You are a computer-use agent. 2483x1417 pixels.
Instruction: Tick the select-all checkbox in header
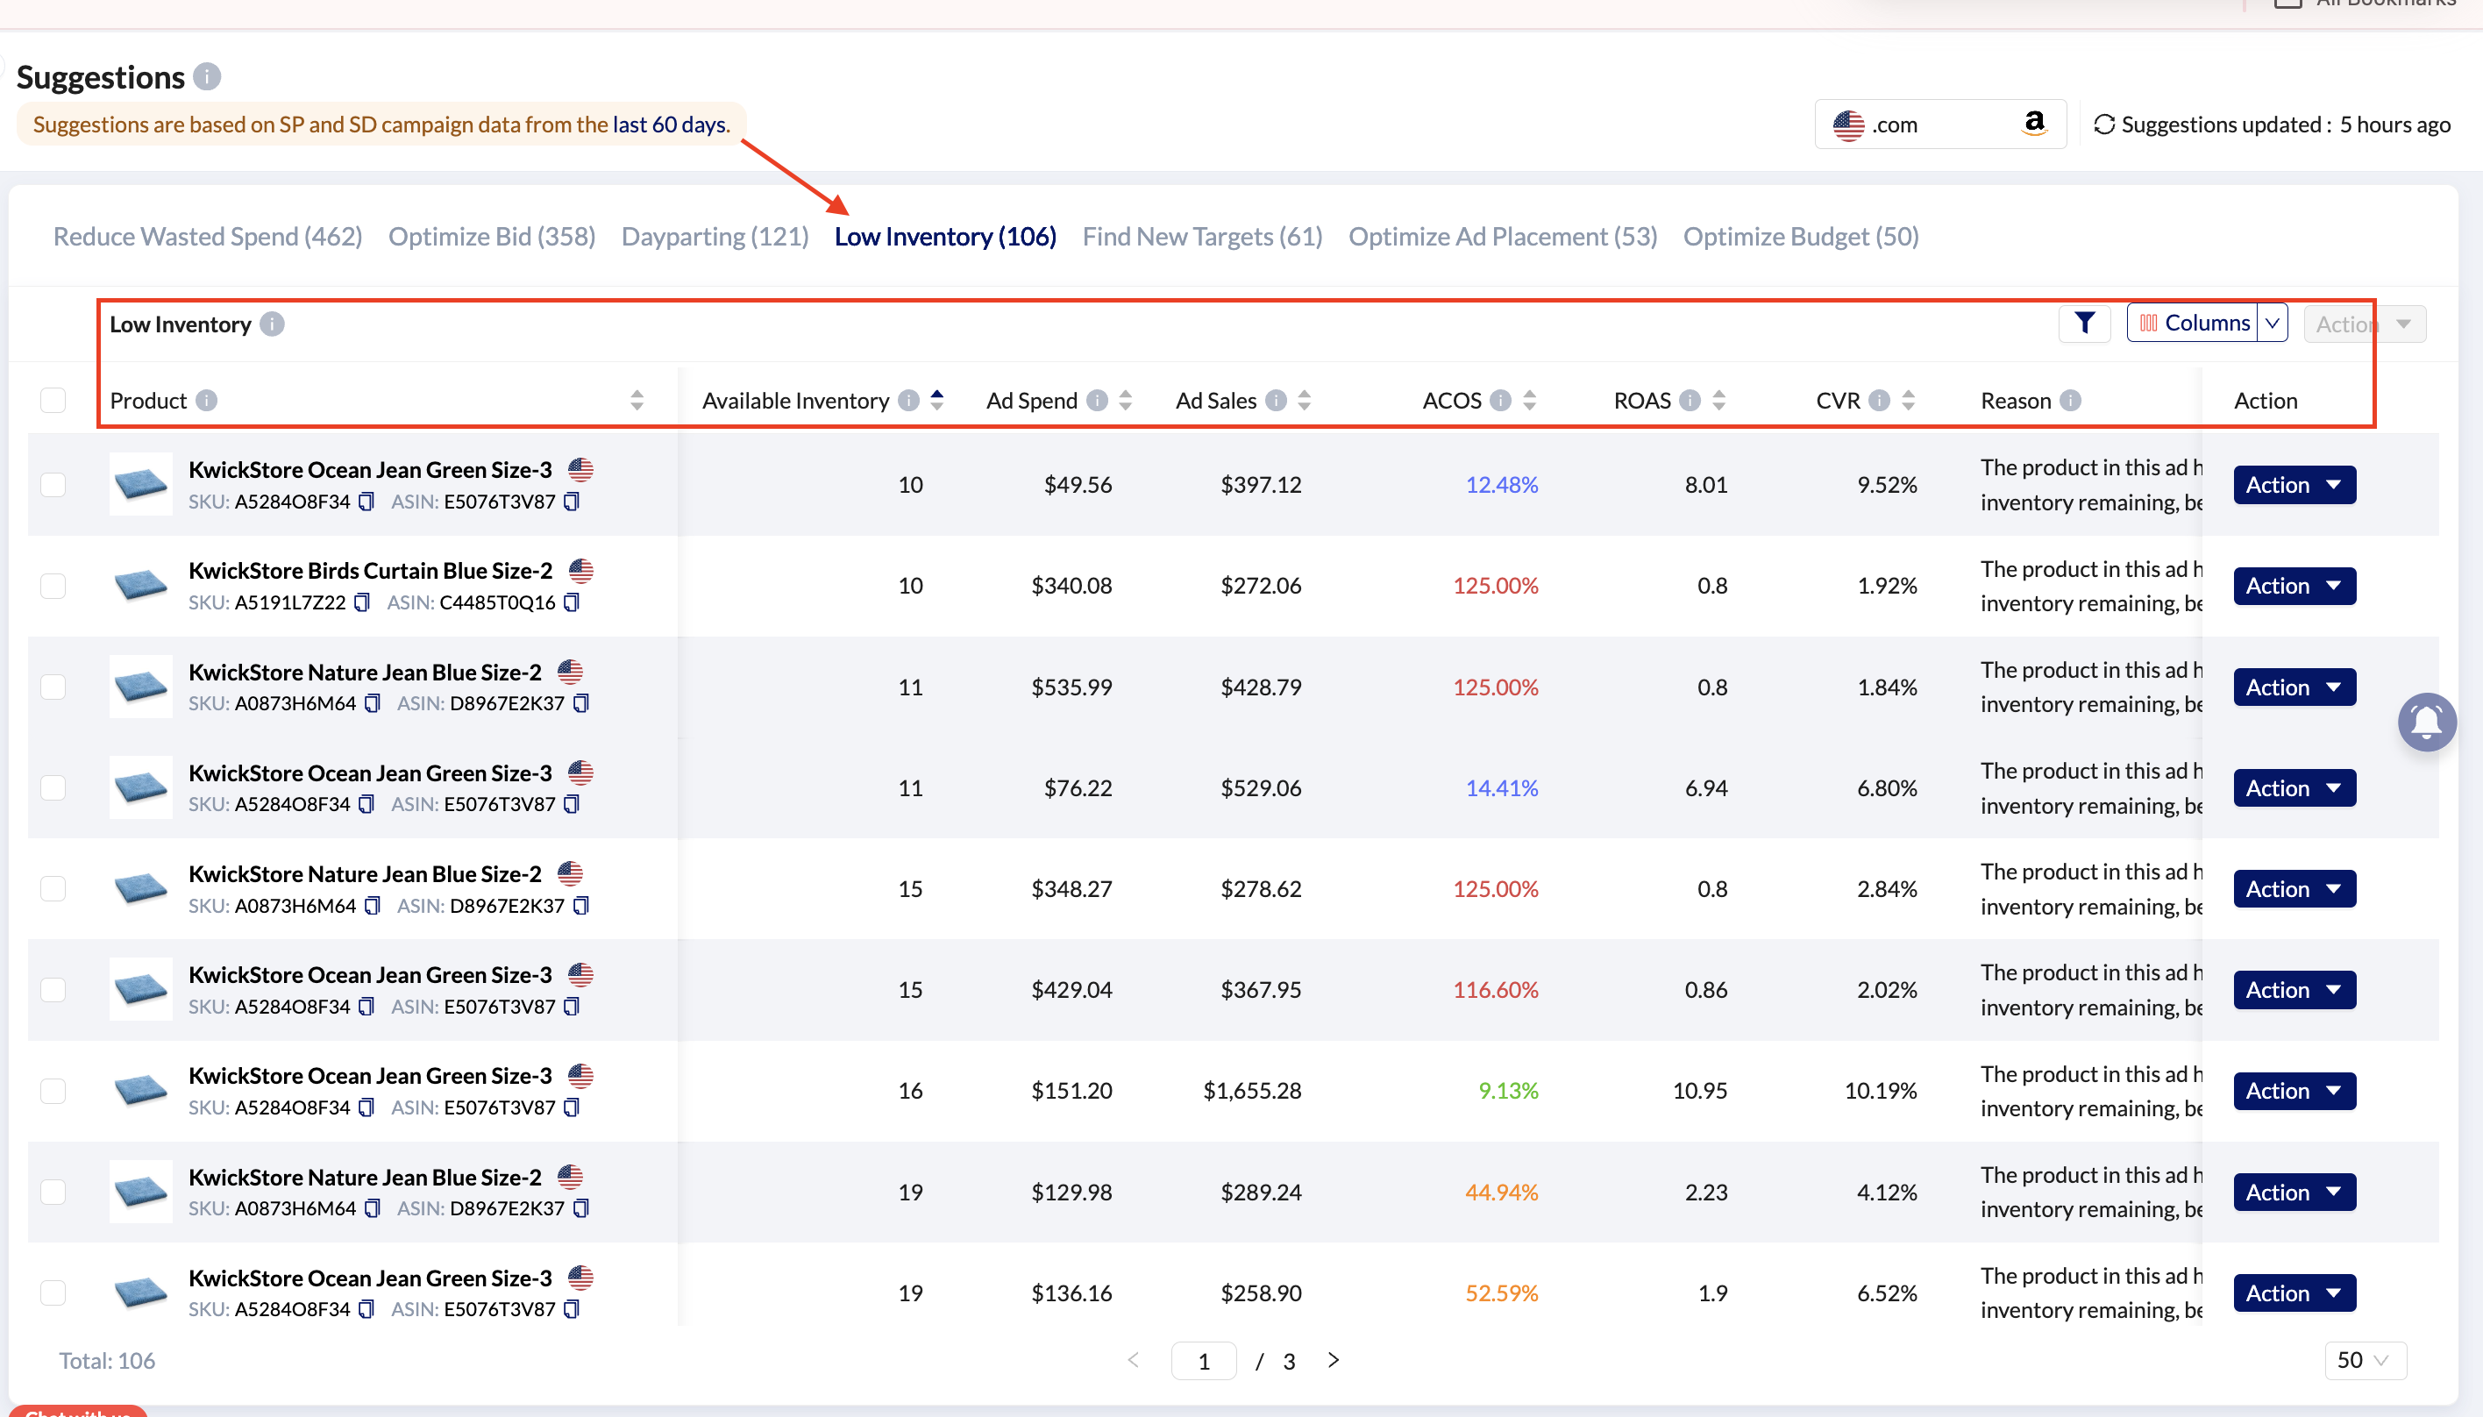pos(53,400)
